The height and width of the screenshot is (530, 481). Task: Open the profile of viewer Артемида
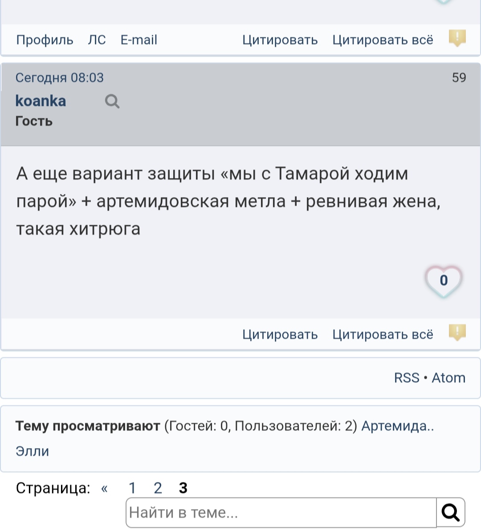(397, 426)
